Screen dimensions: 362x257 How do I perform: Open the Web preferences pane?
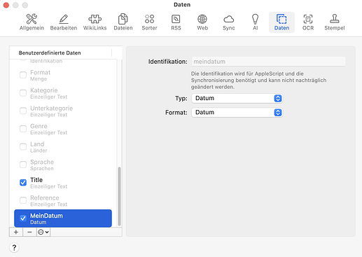click(202, 22)
